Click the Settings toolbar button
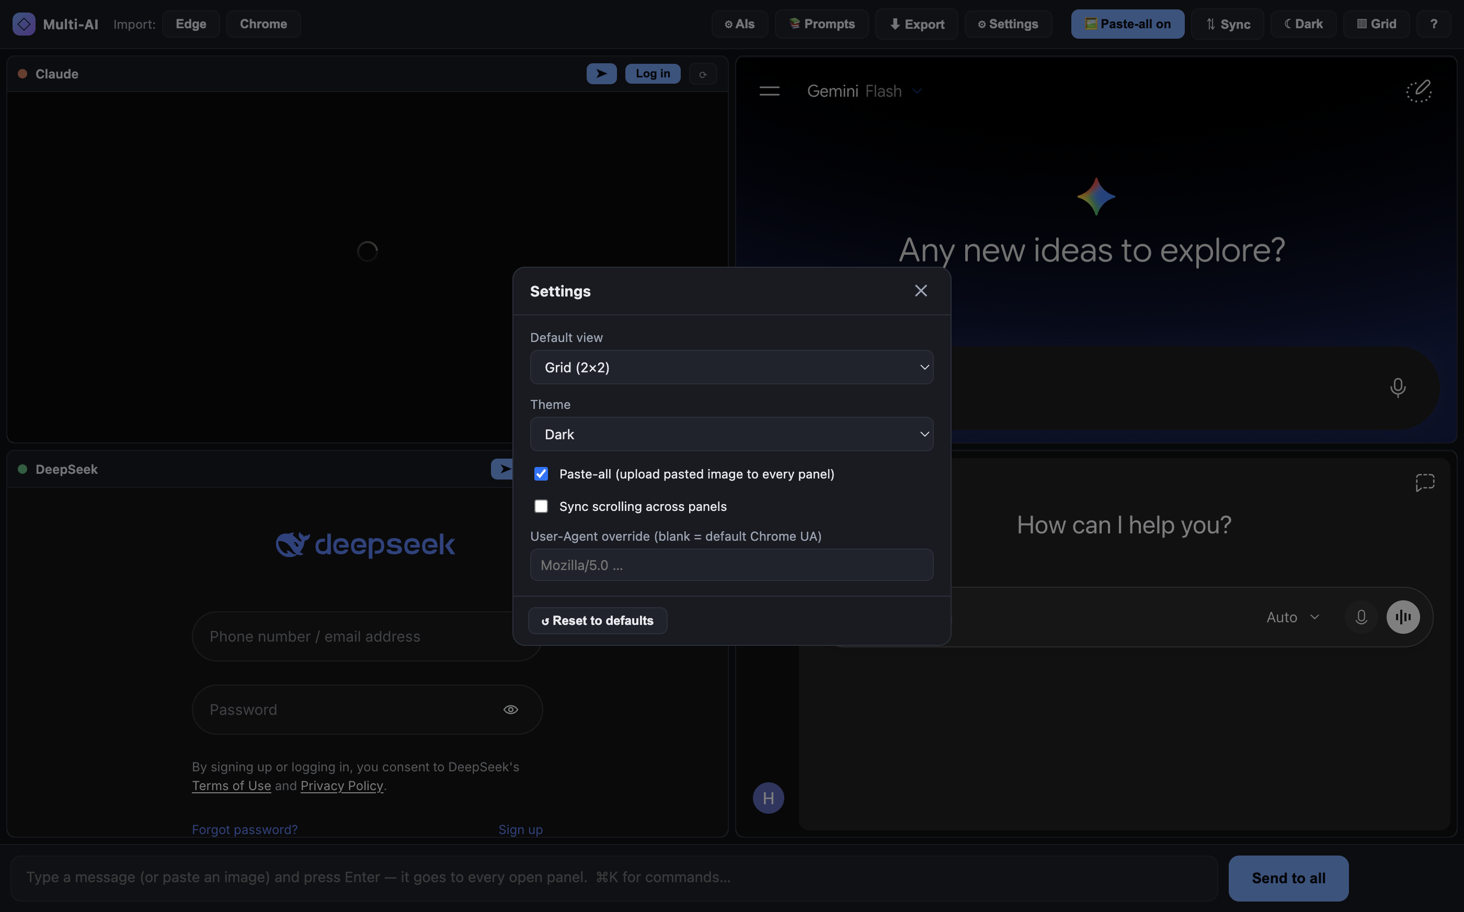1464x912 pixels. (1008, 24)
